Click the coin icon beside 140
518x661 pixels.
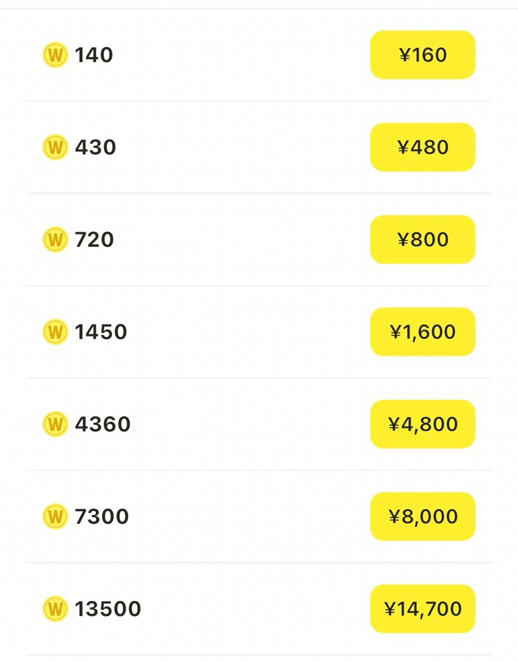55,55
